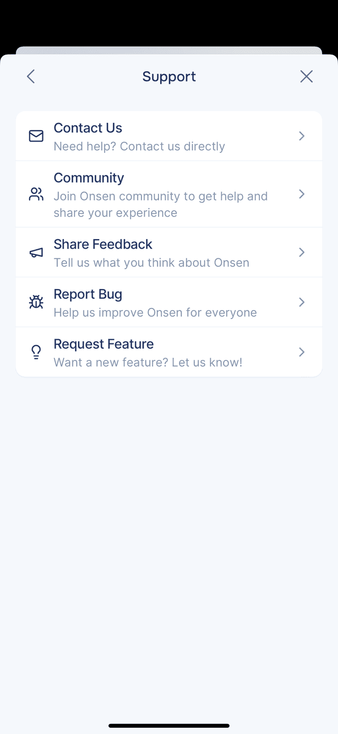Click the X to dismiss Support screen
338x734 pixels.
point(306,76)
